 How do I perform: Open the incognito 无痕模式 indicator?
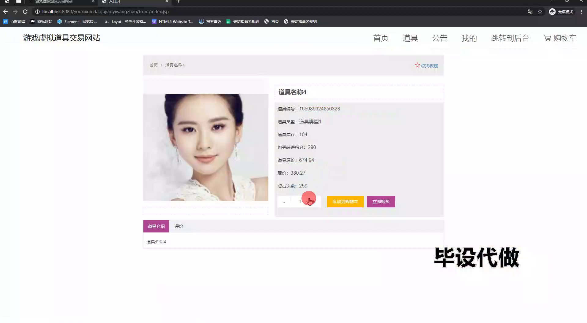click(561, 12)
